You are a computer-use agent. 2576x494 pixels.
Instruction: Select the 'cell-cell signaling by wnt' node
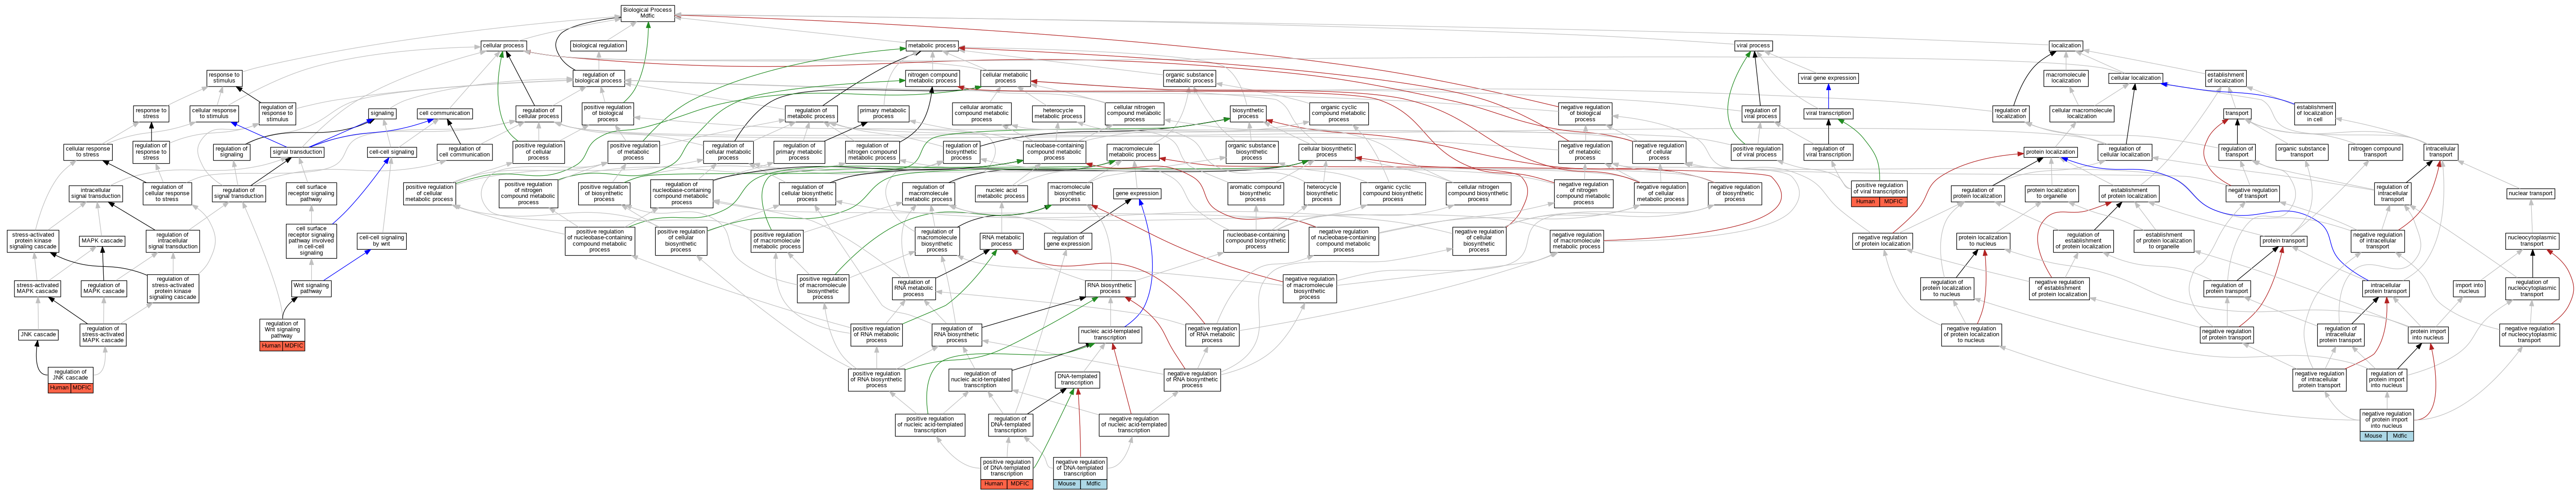pos(382,241)
